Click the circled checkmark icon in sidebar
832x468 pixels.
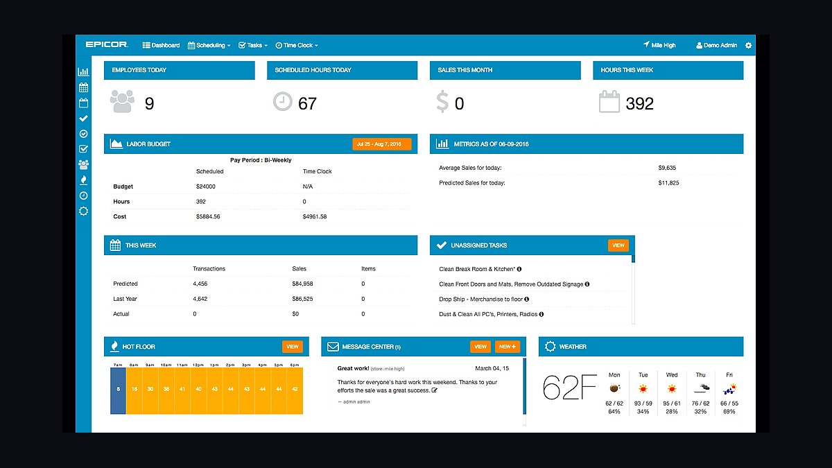coord(83,134)
